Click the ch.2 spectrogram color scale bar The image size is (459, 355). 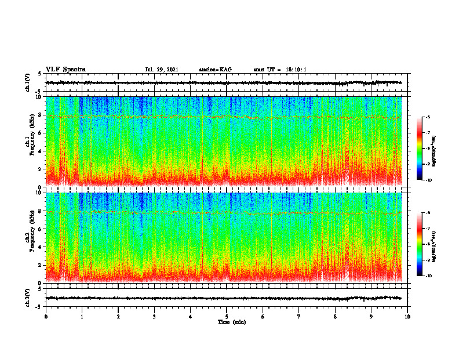tap(419, 244)
